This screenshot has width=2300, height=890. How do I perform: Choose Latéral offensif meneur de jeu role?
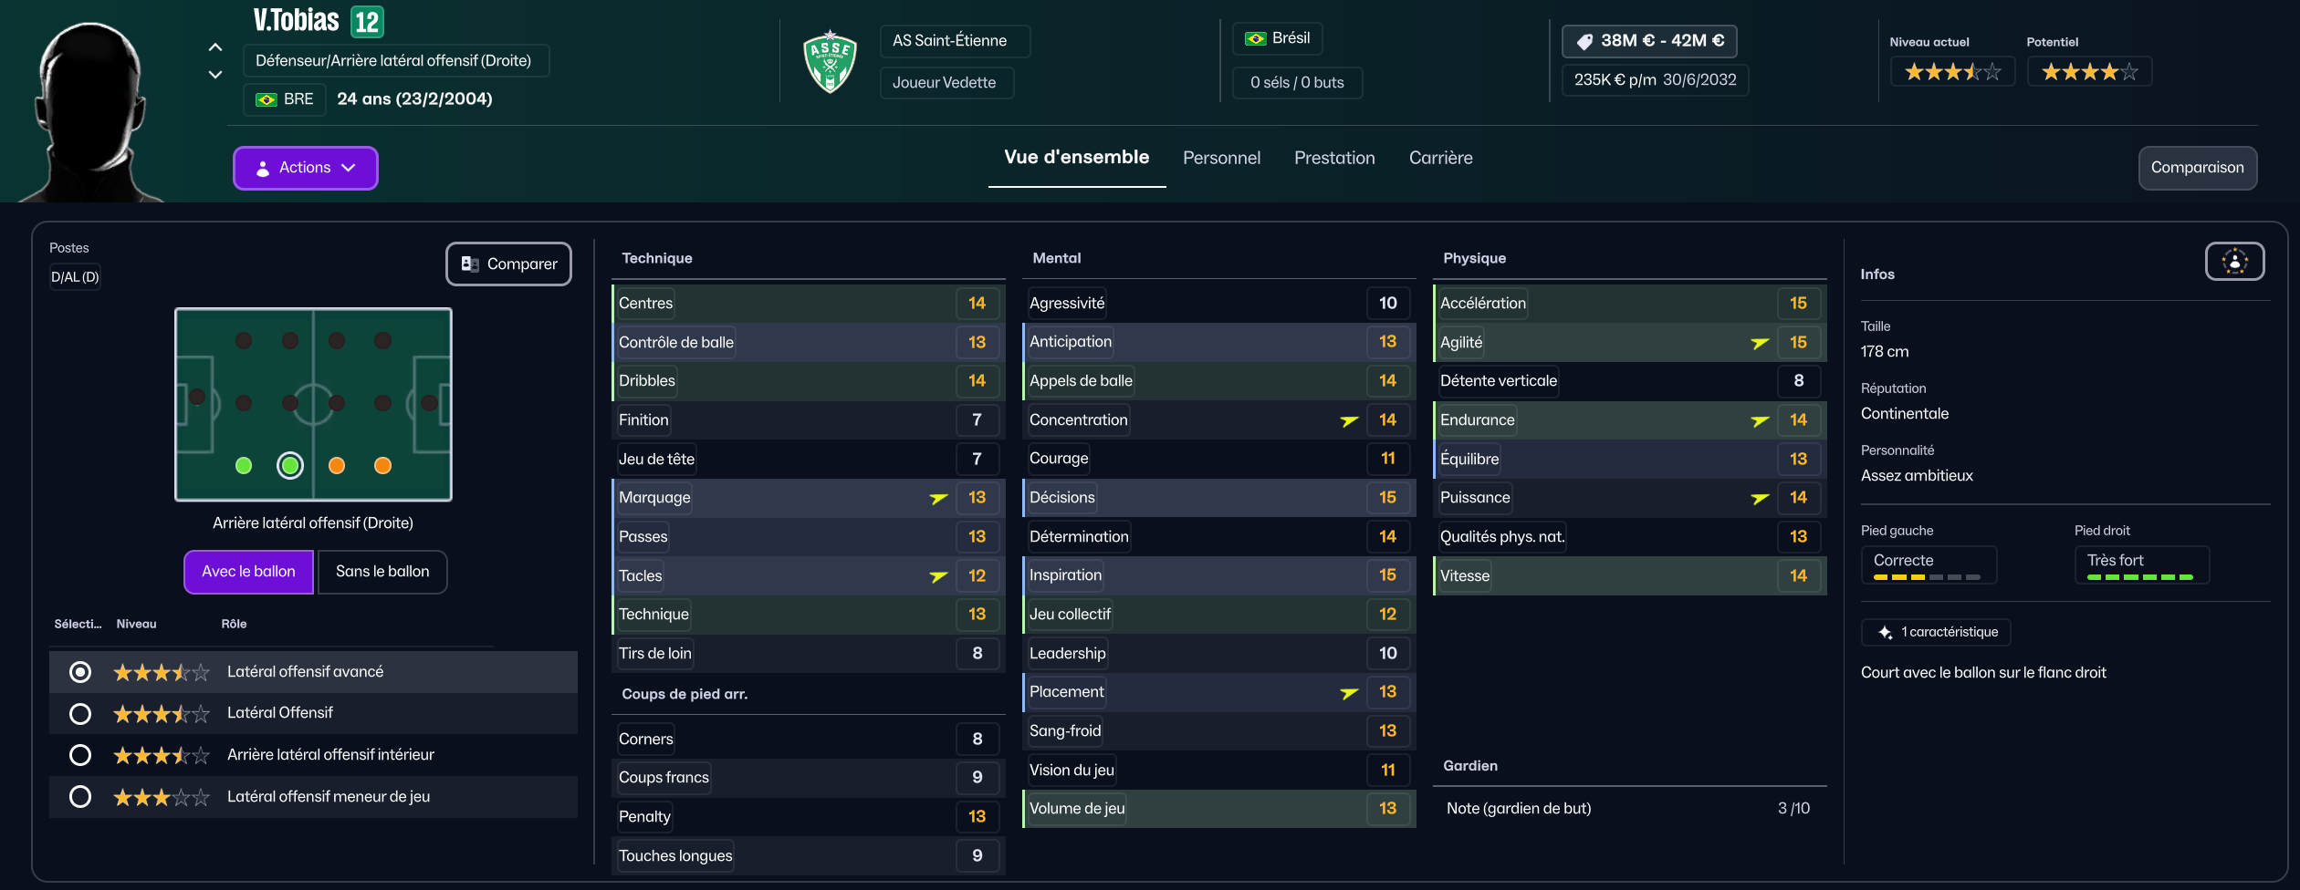[80, 797]
